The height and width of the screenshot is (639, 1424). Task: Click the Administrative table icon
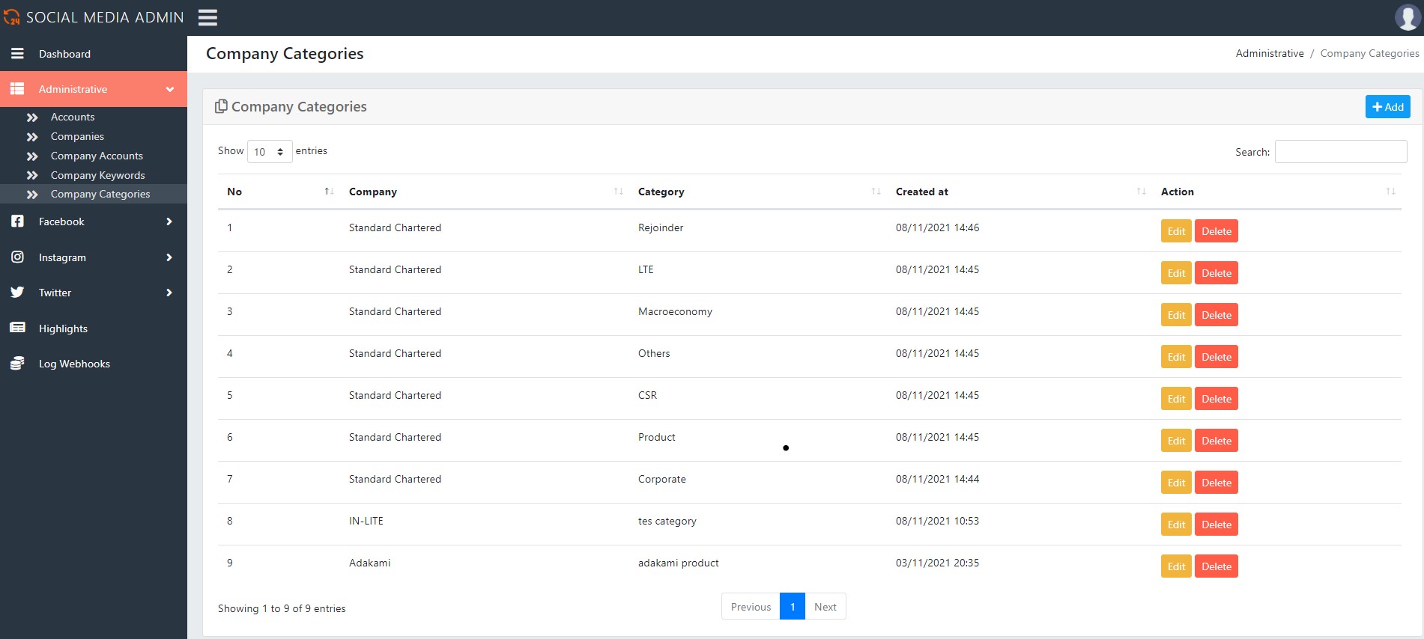point(17,89)
